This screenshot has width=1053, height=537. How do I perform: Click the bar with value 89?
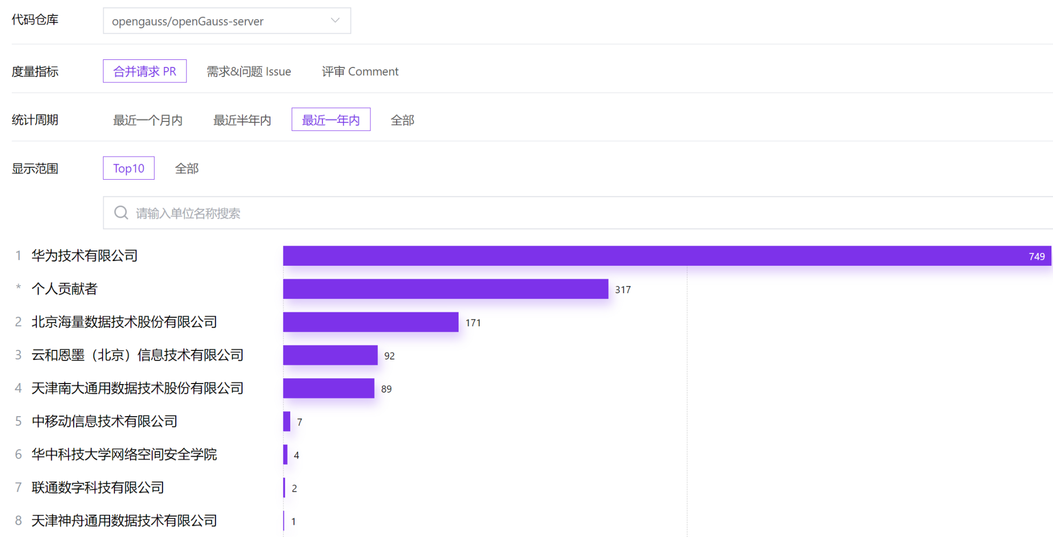tap(329, 388)
